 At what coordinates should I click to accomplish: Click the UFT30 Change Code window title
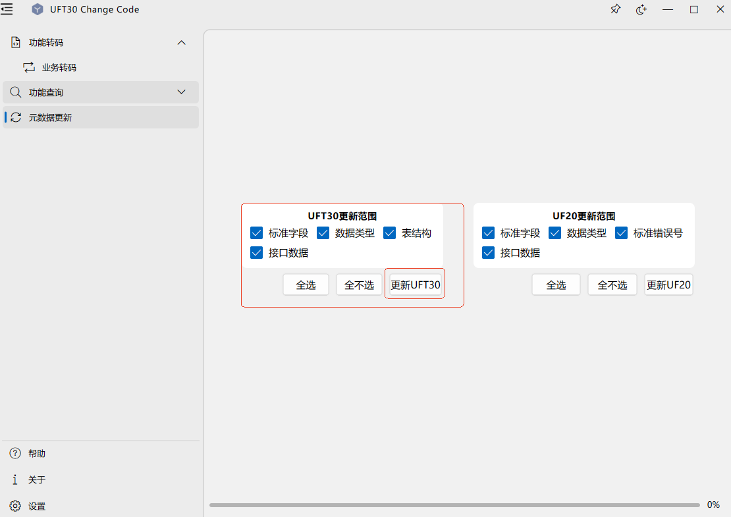coord(95,9)
